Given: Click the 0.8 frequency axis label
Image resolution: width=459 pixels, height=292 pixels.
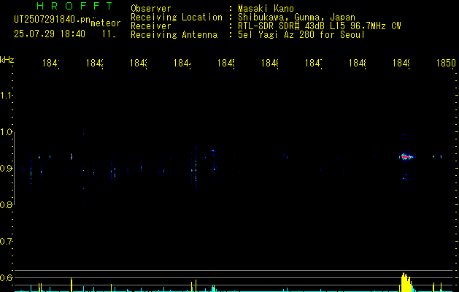Looking at the screenshot, I should pos(6,204).
